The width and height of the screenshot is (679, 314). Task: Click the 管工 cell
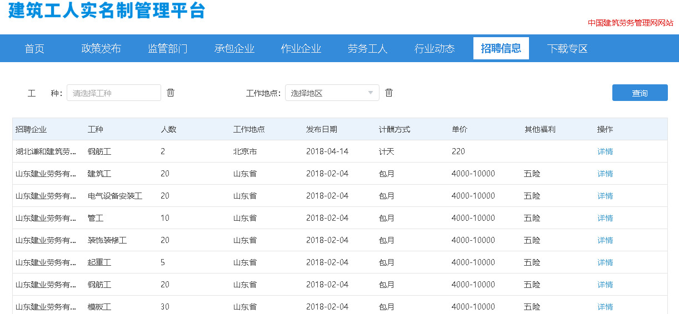pyautogui.click(x=96, y=218)
